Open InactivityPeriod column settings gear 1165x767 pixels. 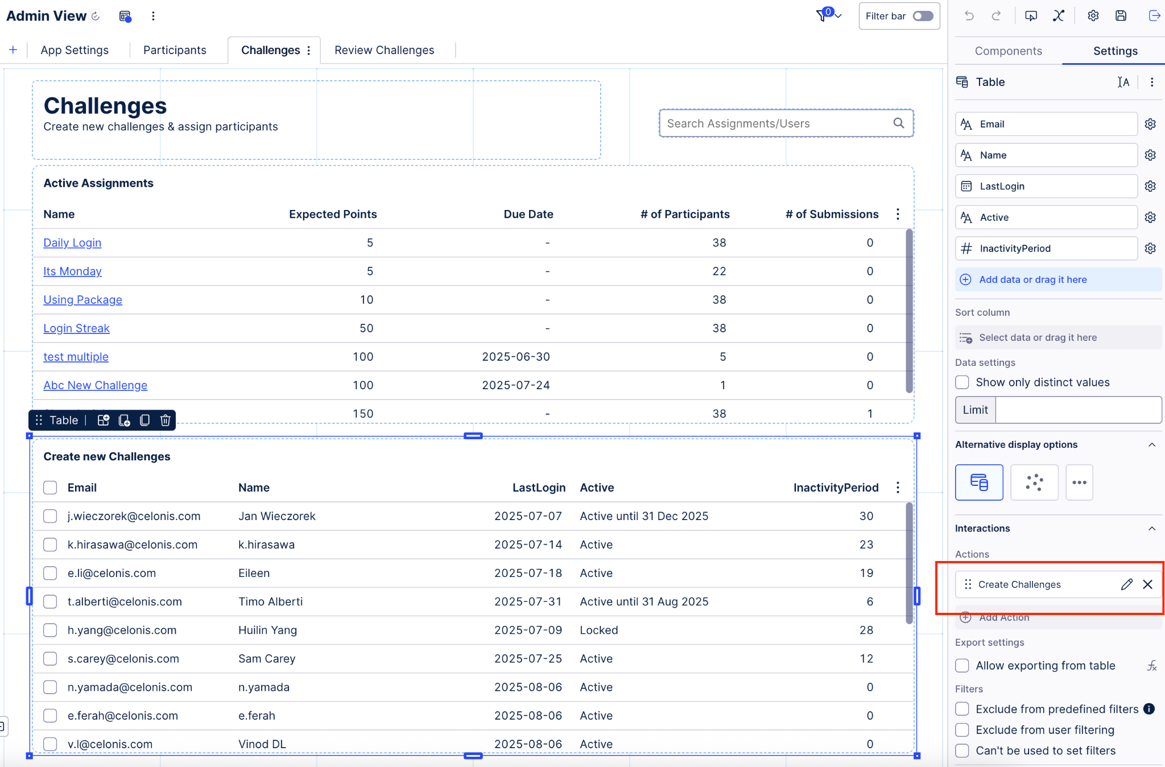1150,248
